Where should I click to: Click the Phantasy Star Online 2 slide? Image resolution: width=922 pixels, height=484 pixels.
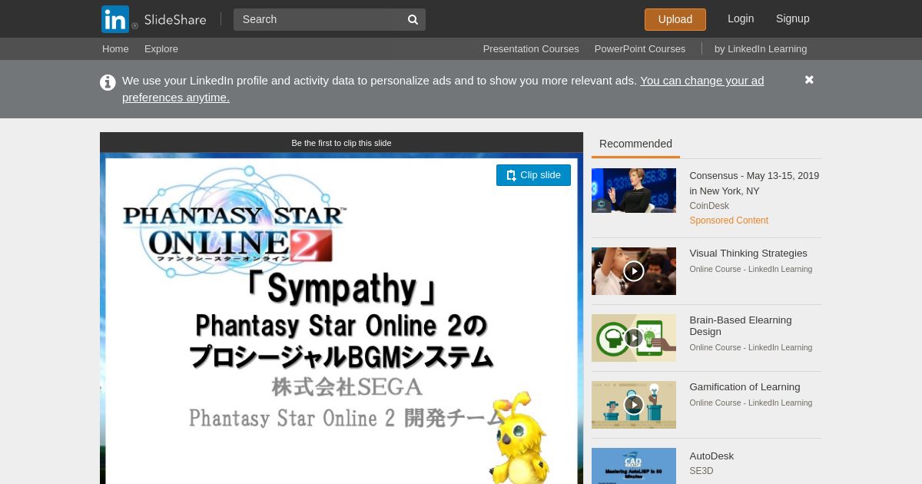pos(341,318)
